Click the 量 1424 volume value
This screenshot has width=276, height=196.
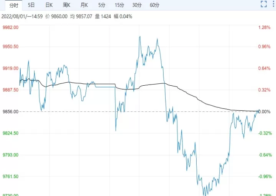coord(103,17)
